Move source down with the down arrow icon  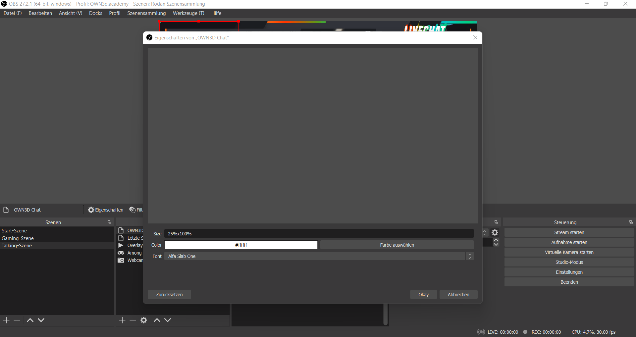168,320
